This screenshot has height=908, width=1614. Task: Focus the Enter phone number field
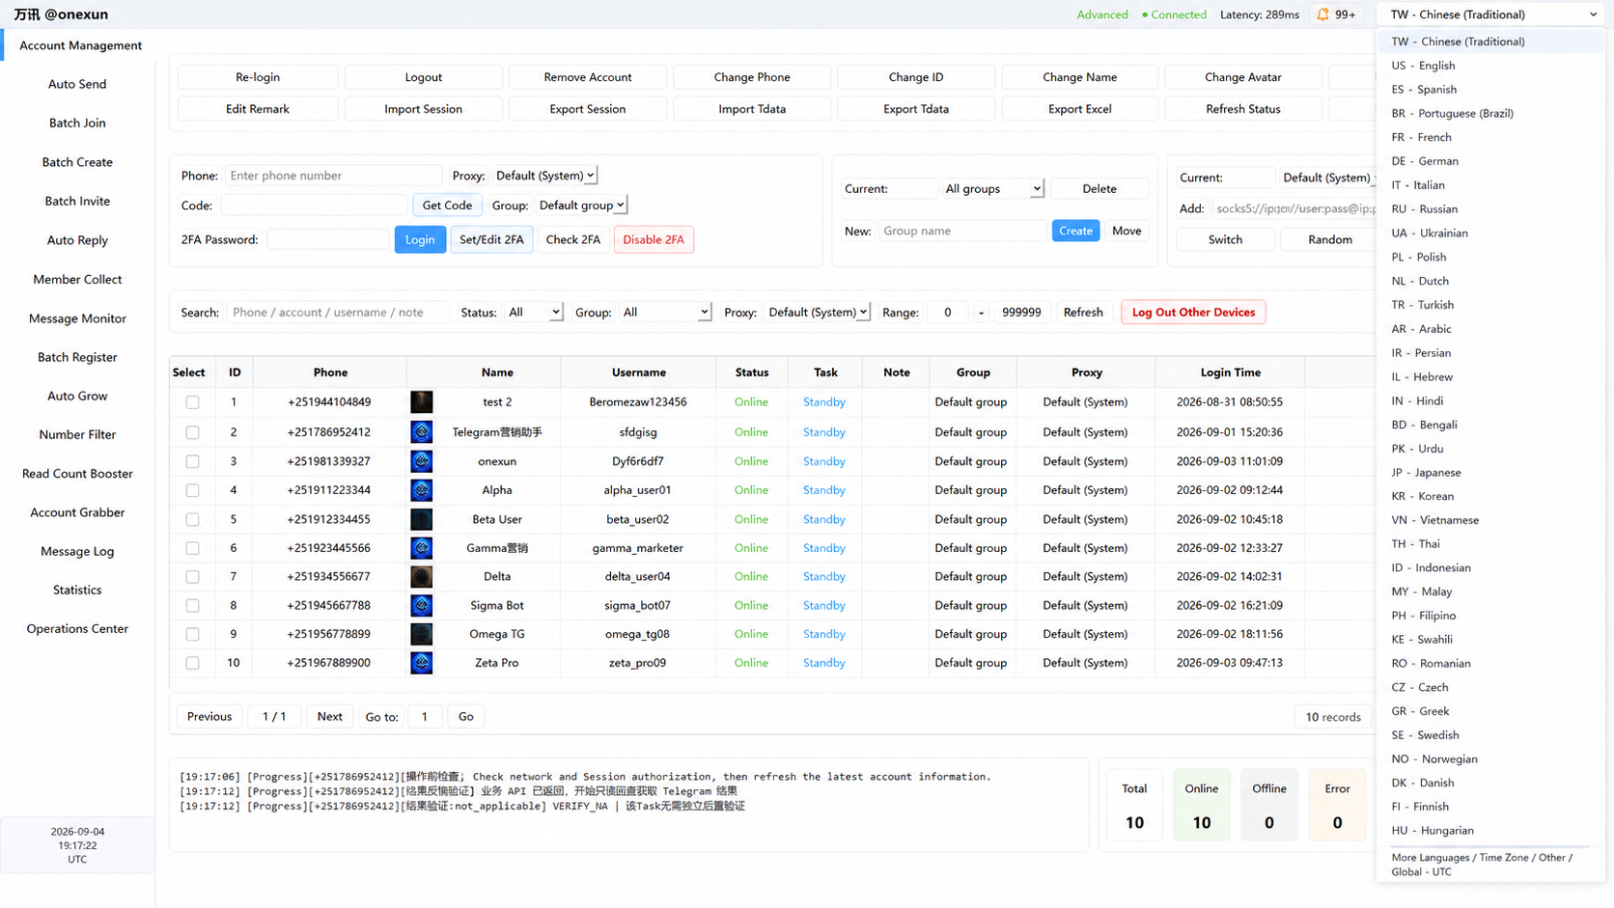pyautogui.click(x=333, y=176)
